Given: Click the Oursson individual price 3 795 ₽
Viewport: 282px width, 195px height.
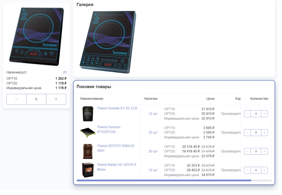Looking at the screenshot, I should pyautogui.click(x=209, y=137).
